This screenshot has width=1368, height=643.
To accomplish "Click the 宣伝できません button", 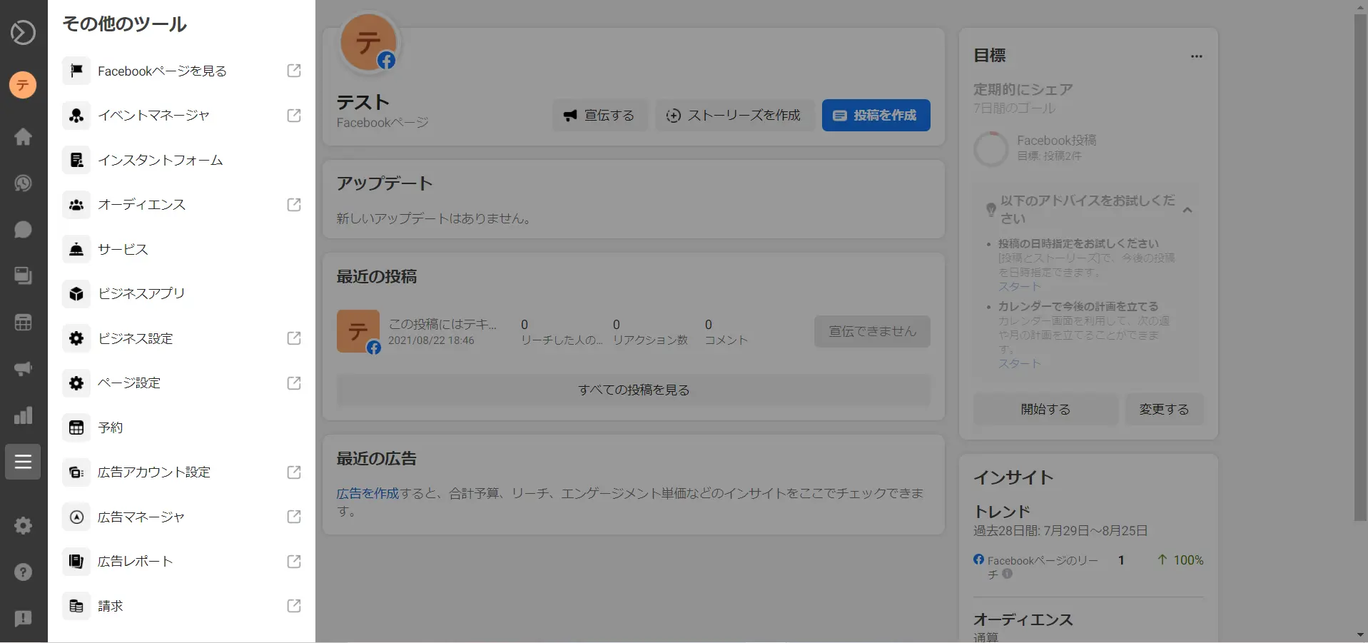I will 872,331.
